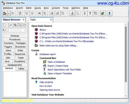Open the shortened Examples path data source link

pos(67,41)
